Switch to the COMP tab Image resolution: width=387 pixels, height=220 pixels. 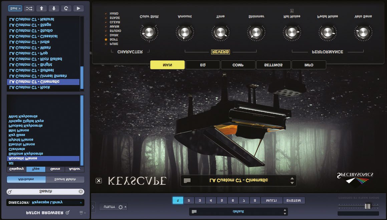[238, 65]
